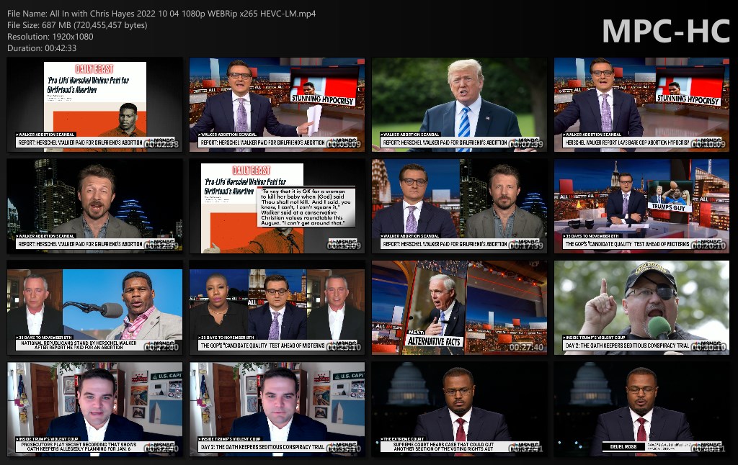Open thumbnail captioned 'Supreme Court Hears Case'
The image size is (738, 465).
pos(459,409)
